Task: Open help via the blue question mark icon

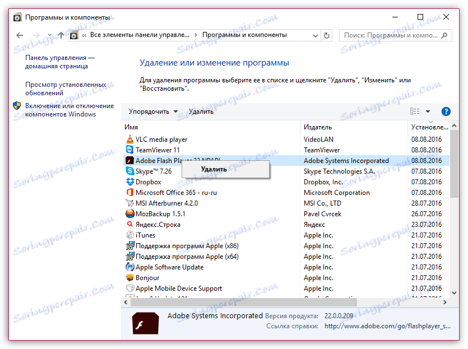Action: [x=446, y=111]
